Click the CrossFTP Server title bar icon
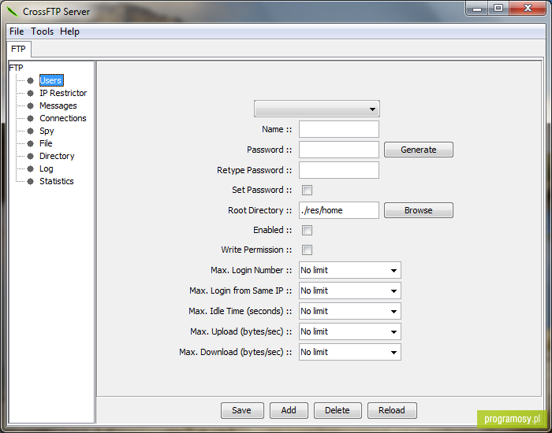The width and height of the screenshot is (552, 433). pos(13,12)
